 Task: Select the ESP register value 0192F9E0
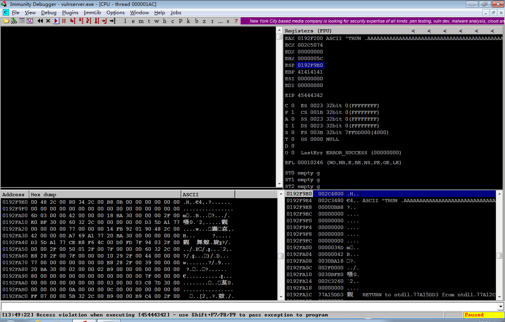[x=310, y=65]
